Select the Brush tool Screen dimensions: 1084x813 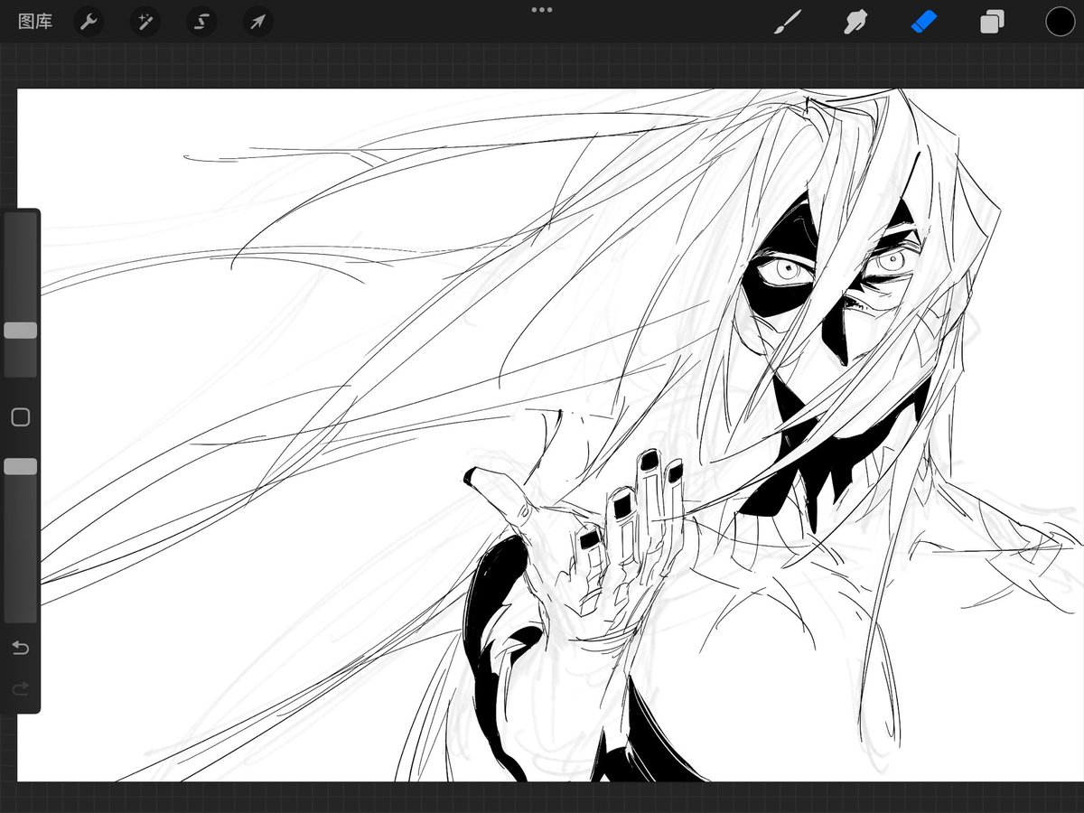(x=788, y=22)
